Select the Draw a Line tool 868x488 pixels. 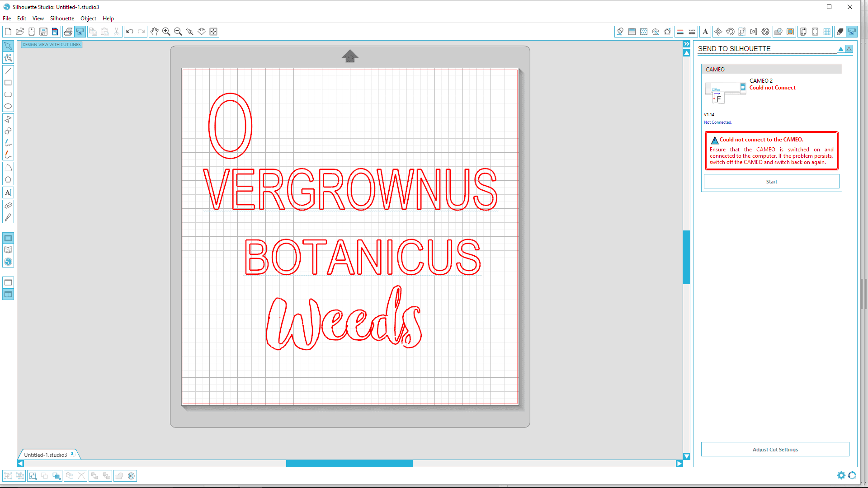(x=8, y=71)
